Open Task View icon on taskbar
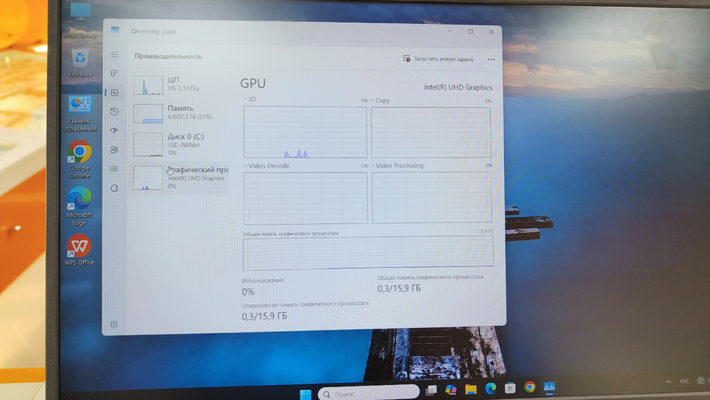Screen dimensions: 710x400 [x=431, y=389]
